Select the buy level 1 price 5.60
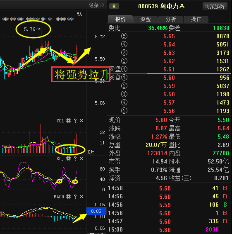232x234 pixels. [x=169, y=78]
